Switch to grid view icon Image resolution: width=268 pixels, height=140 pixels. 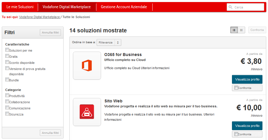click(x=241, y=30)
